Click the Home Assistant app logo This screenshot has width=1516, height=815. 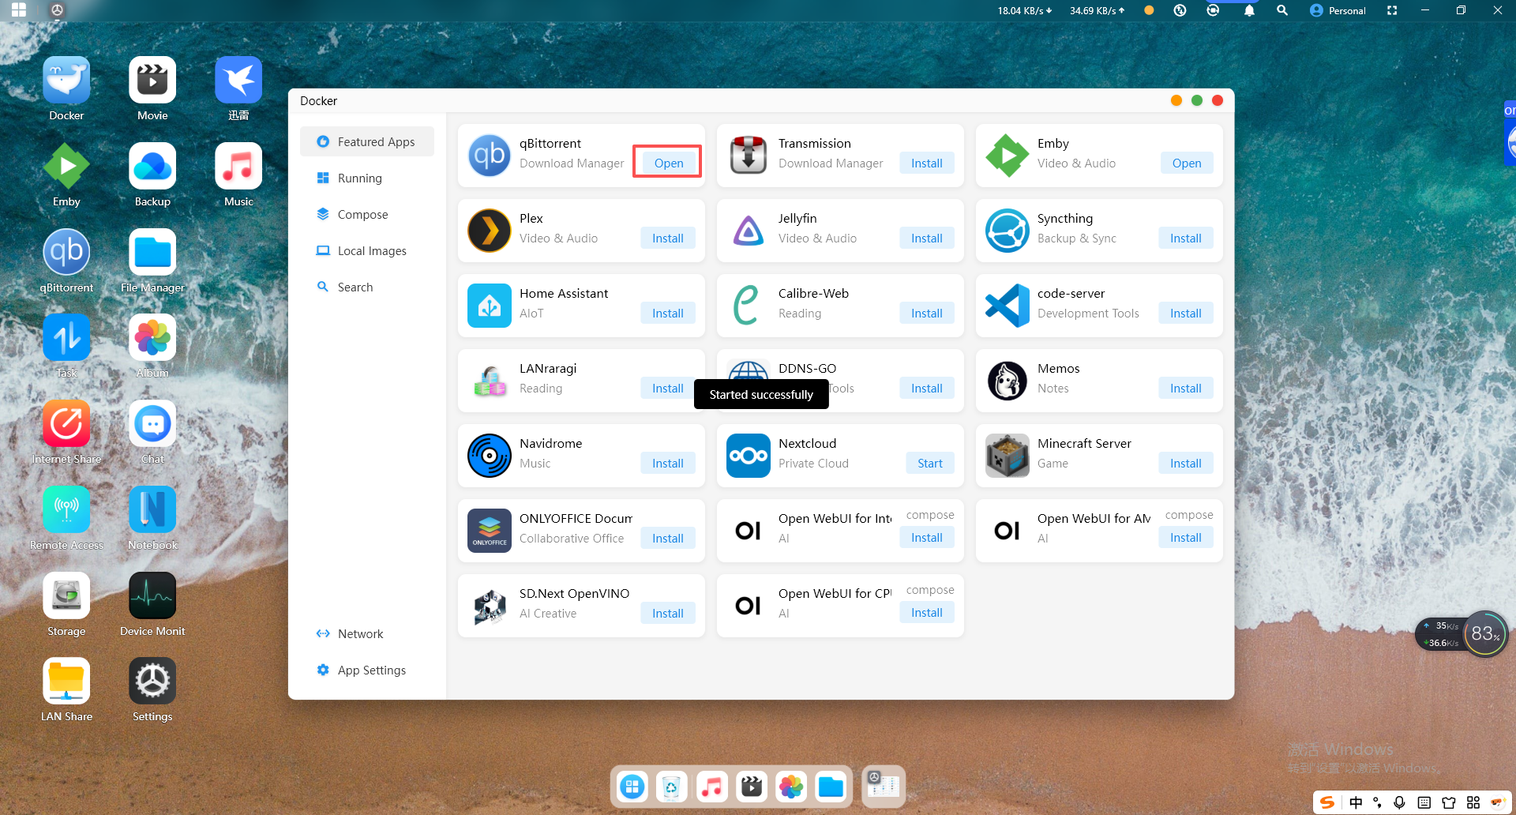coord(490,306)
